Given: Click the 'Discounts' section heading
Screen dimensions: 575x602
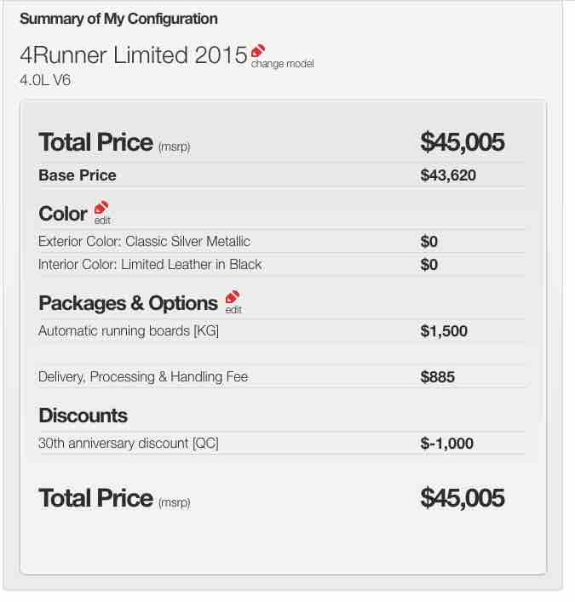Looking at the screenshot, I should click(83, 416).
